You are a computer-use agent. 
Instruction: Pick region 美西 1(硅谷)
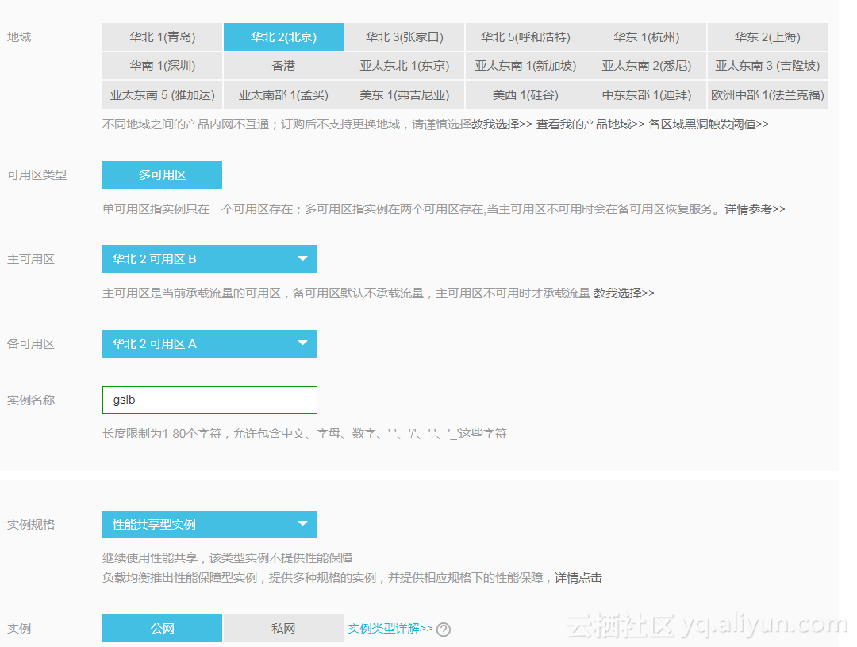[x=525, y=95]
